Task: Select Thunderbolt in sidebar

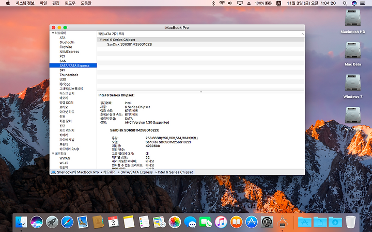Action: (69, 75)
